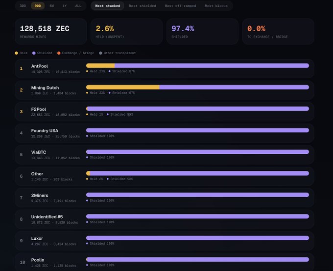This screenshot has width=333, height=271.
Task: Click 'Shielded 100%' under Luxor's bar
Action: (100, 244)
